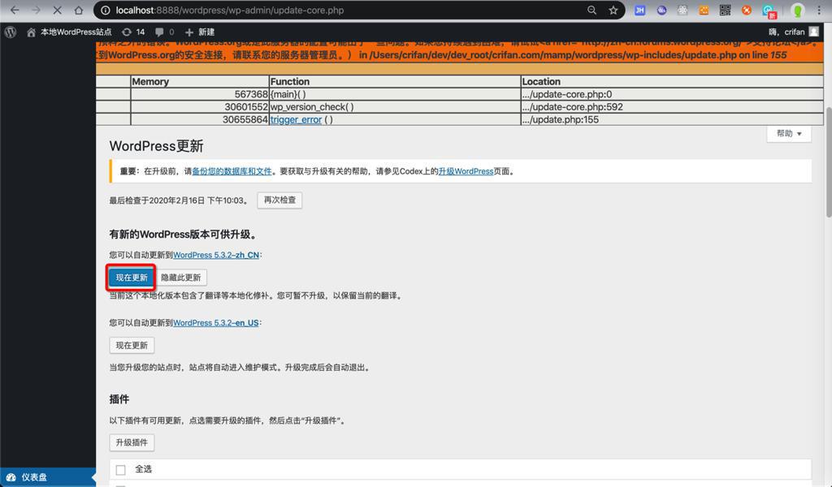This screenshot has width=832, height=487.
Task: View site info icon beside localhost URL
Action: 105,10
